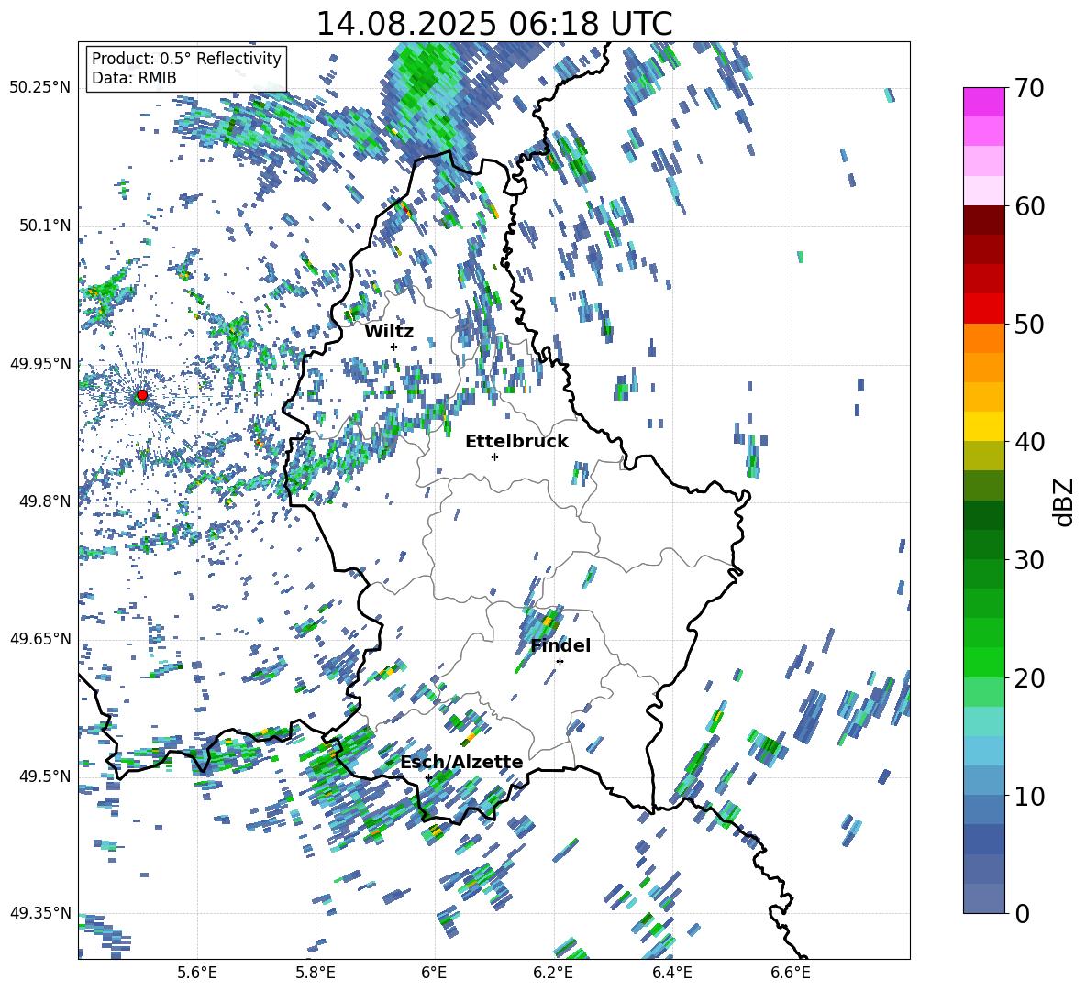The height and width of the screenshot is (991, 1086).
Task: Click the 10 value on colorbar
Action: (x=1029, y=796)
